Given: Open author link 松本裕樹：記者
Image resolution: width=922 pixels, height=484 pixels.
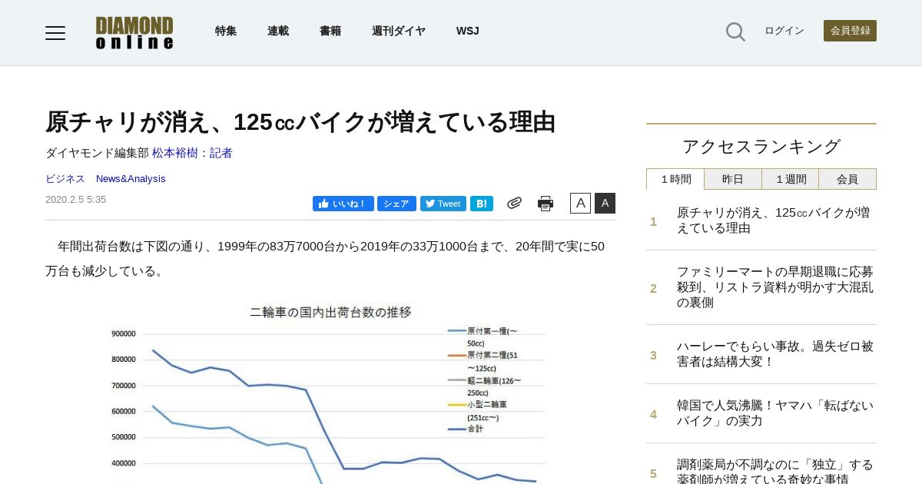Looking at the screenshot, I should click(x=192, y=153).
